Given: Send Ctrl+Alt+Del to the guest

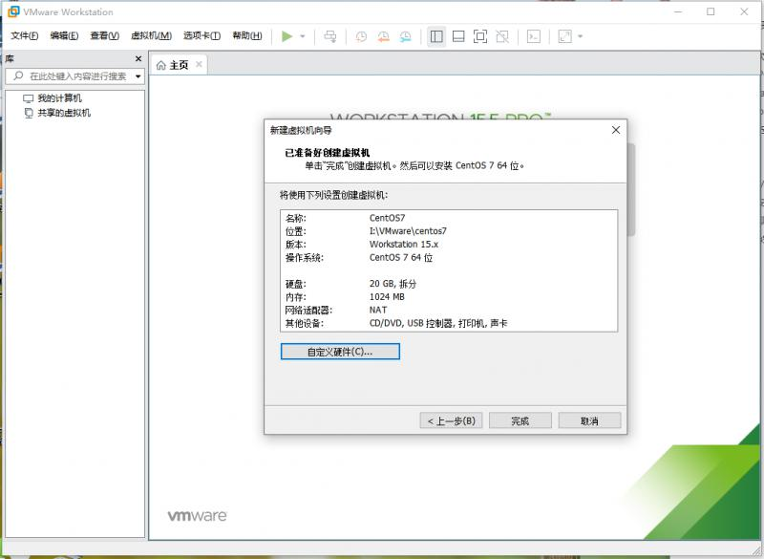Looking at the screenshot, I should coord(329,36).
